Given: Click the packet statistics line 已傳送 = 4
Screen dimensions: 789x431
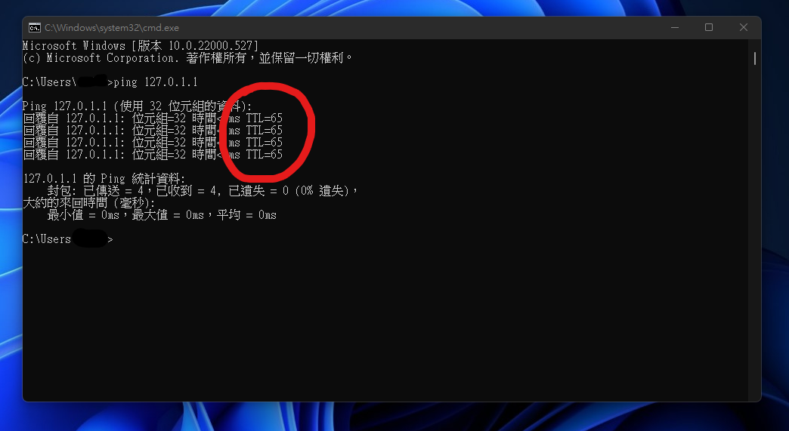Looking at the screenshot, I should [203, 191].
